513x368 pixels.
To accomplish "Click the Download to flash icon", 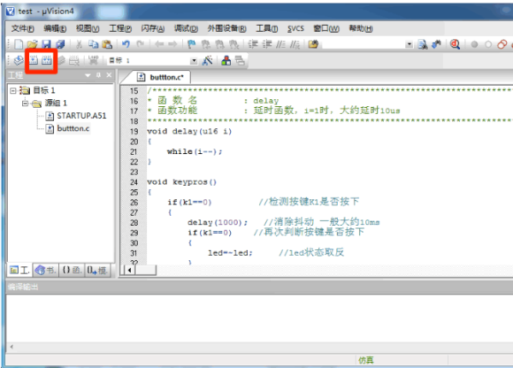I will coord(92,60).
